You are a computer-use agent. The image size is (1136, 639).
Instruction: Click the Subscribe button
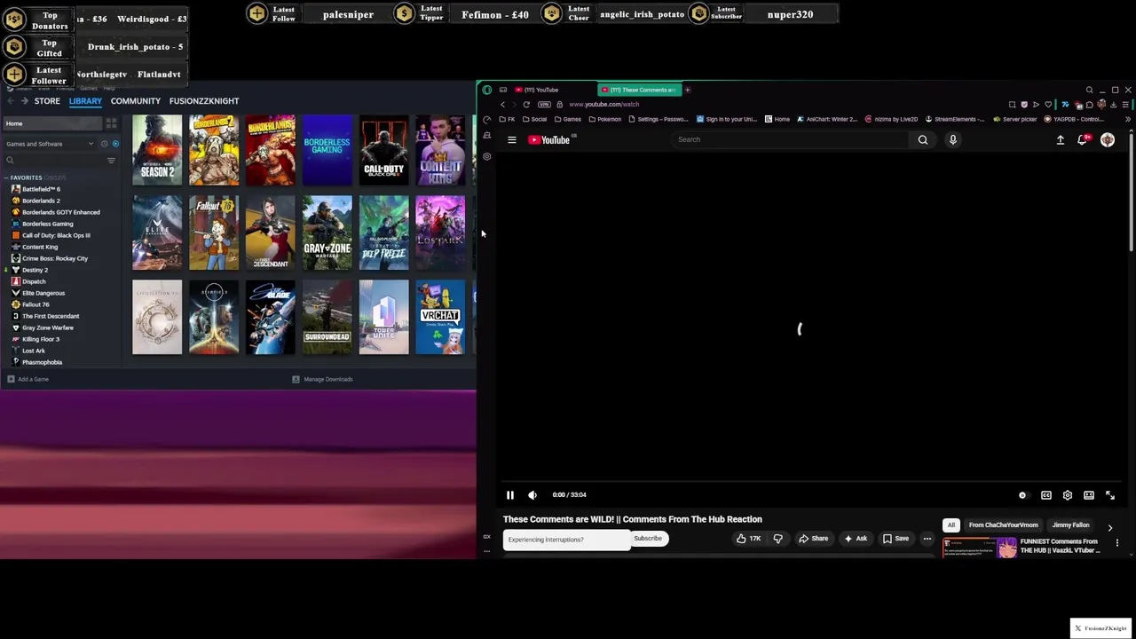pyautogui.click(x=648, y=539)
